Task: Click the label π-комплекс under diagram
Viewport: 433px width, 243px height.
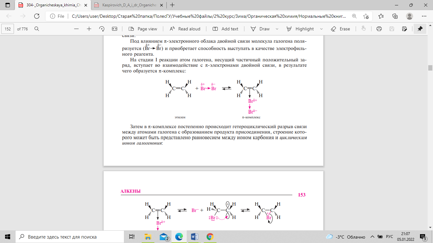Action: tap(251, 117)
